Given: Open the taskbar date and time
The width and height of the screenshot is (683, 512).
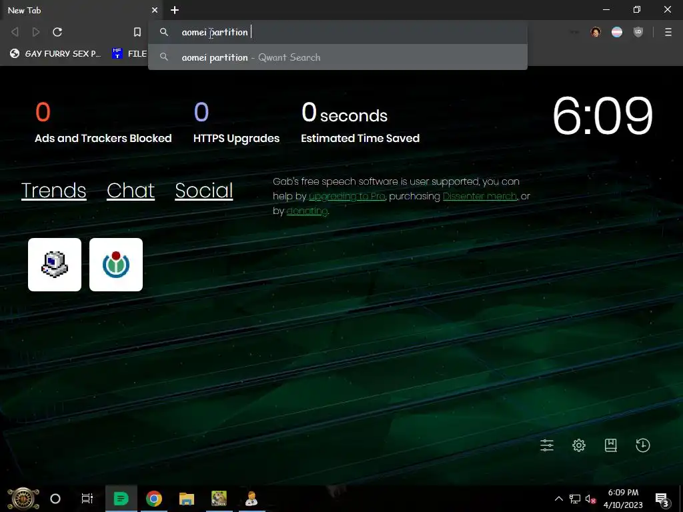Looking at the screenshot, I should click(x=623, y=499).
